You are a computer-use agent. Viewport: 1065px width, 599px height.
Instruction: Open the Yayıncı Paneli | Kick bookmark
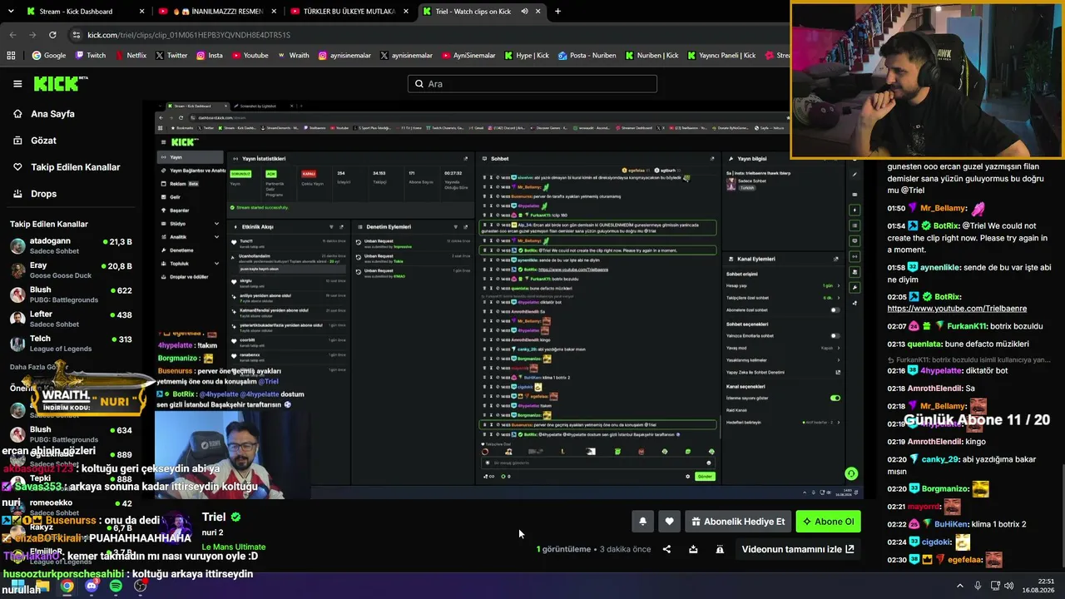tap(721, 56)
